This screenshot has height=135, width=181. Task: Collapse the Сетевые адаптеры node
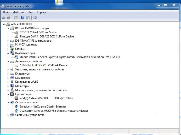pos(8,103)
